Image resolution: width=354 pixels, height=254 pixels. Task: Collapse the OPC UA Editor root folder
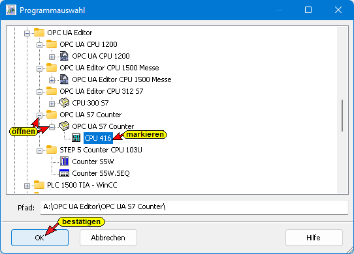[x=27, y=34]
